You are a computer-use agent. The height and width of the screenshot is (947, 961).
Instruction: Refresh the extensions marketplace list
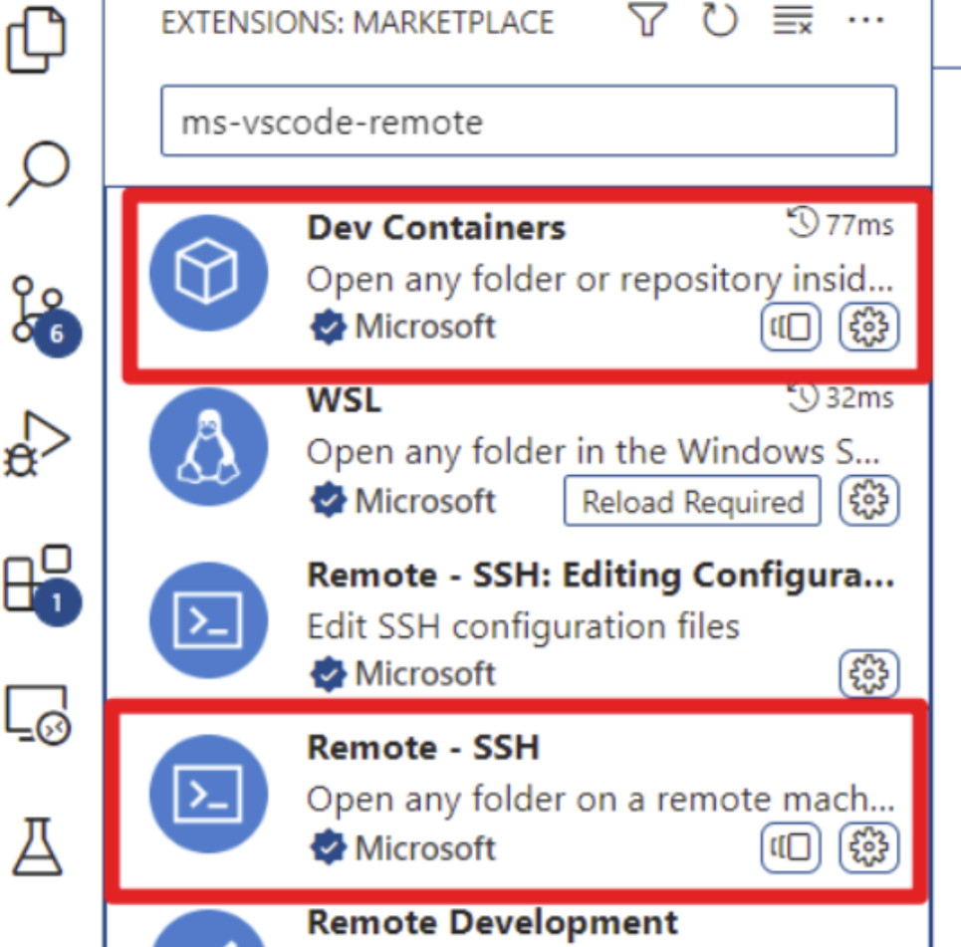pyautogui.click(x=718, y=20)
